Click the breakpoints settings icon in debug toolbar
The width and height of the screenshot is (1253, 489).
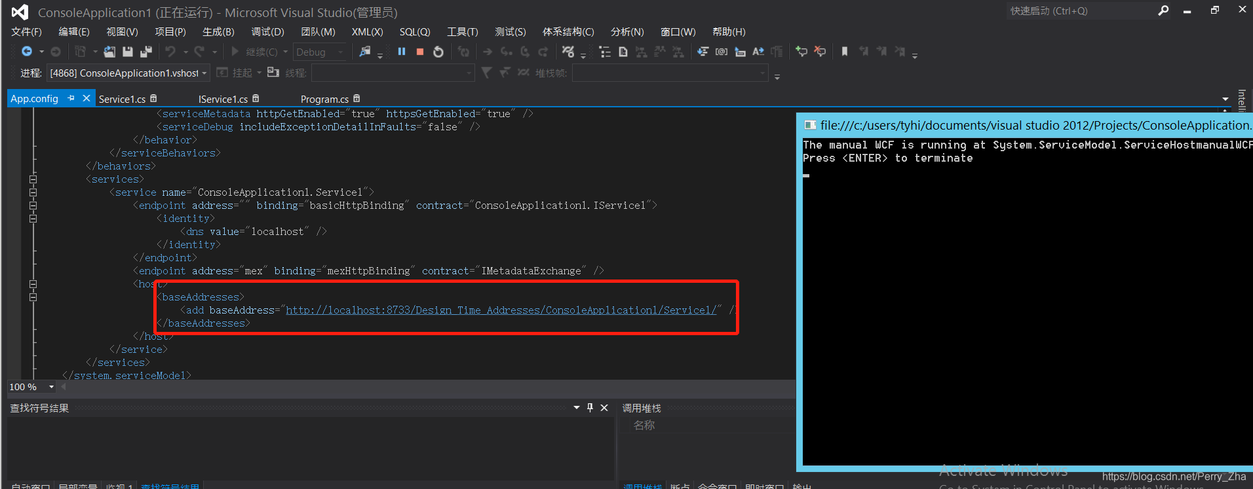568,52
